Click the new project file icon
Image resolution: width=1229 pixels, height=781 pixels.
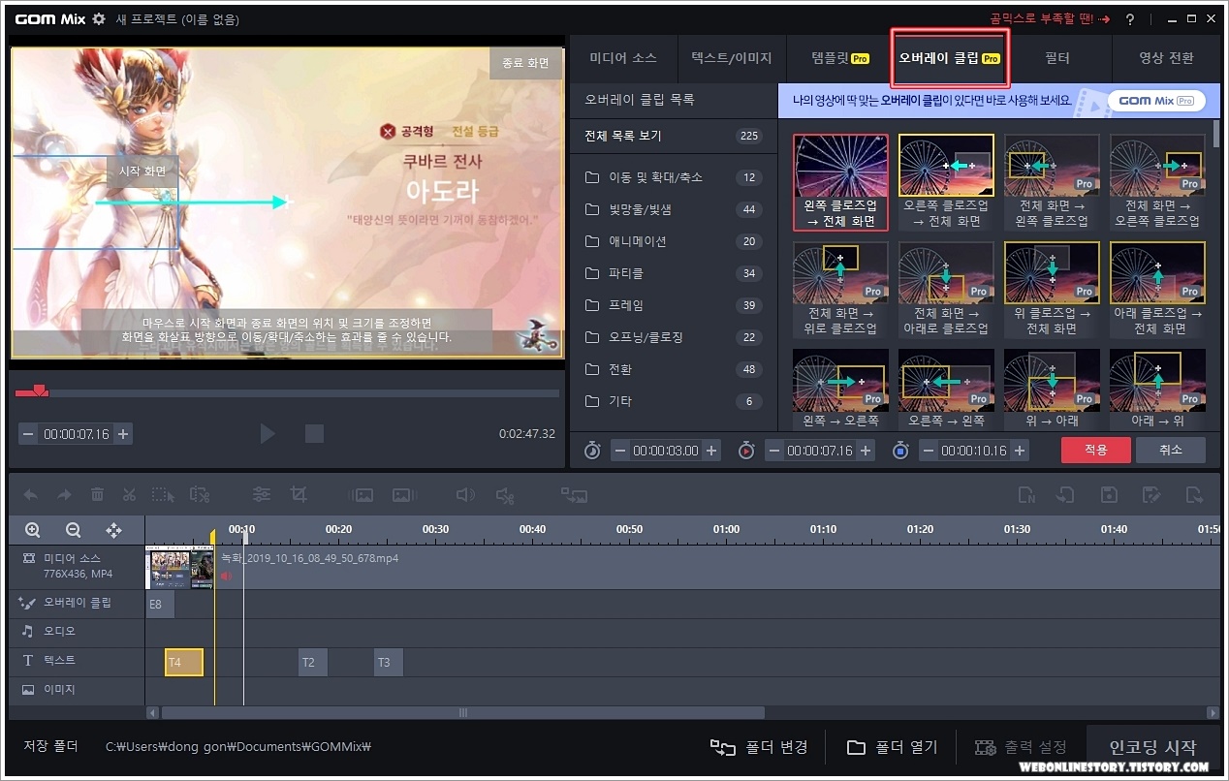pyautogui.click(x=1026, y=494)
